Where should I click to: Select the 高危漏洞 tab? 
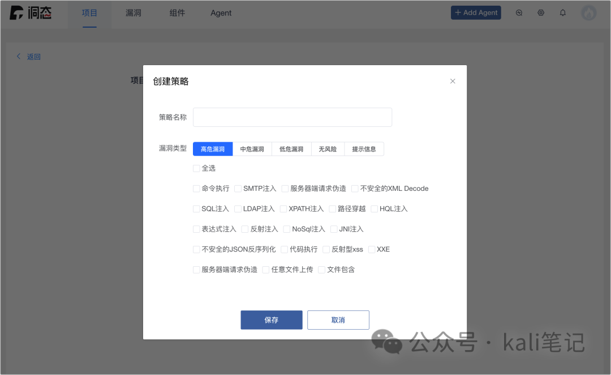[213, 149]
